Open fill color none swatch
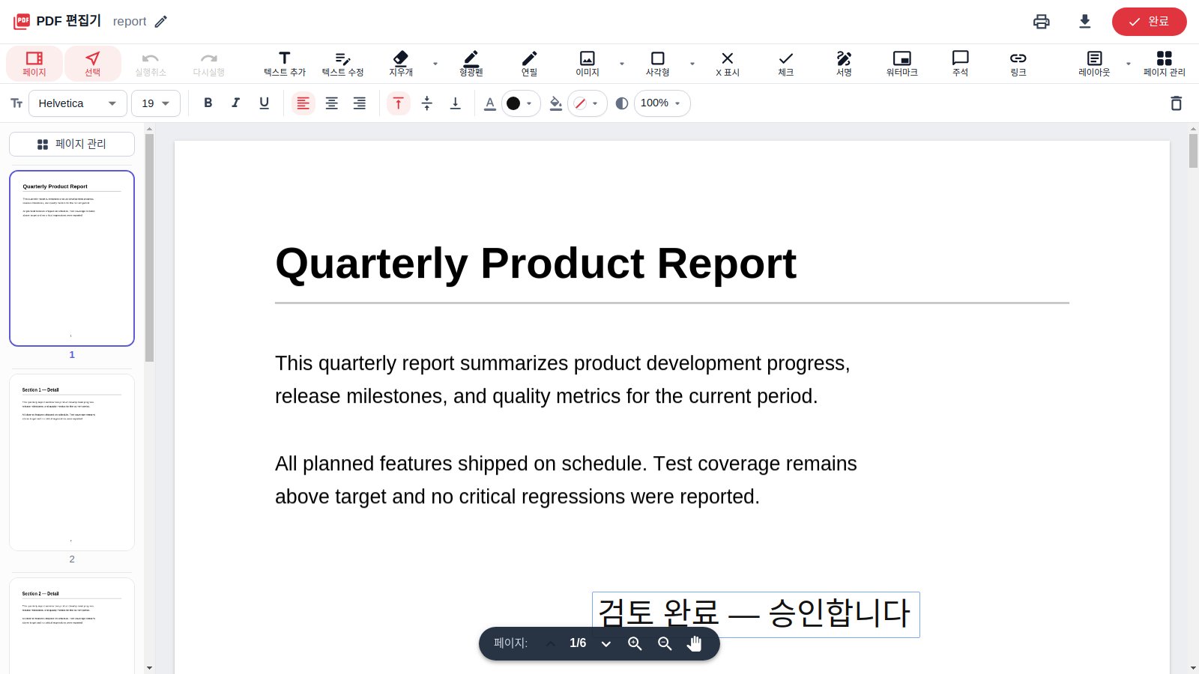Image resolution: width=1199 pixels, height=674 pixels. click(587, 103)
